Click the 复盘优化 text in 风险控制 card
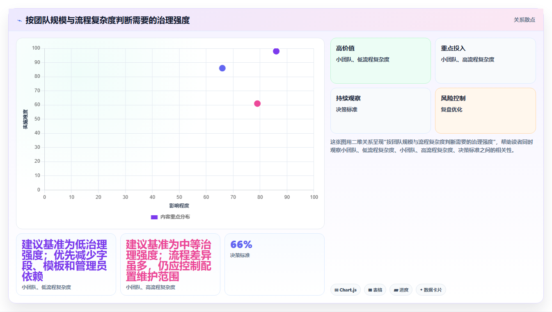552x312 pixels. point(452,110)
